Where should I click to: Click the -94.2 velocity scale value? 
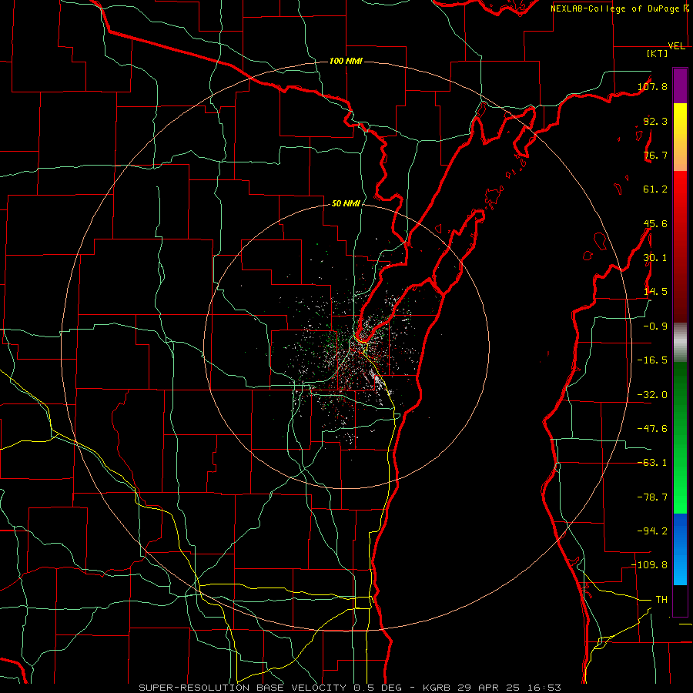652,531
